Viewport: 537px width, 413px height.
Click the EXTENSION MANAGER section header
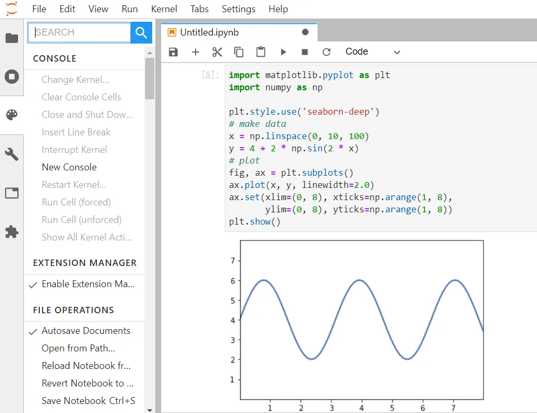(x=85, y=263)
